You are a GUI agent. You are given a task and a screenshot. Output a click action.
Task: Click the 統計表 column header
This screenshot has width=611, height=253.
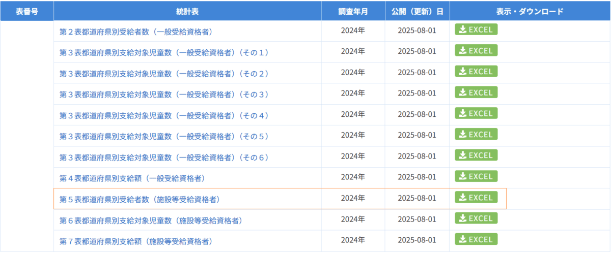pos(187,11)
